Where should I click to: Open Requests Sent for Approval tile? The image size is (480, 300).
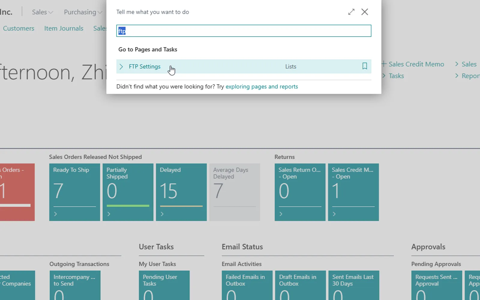[437, 285]
